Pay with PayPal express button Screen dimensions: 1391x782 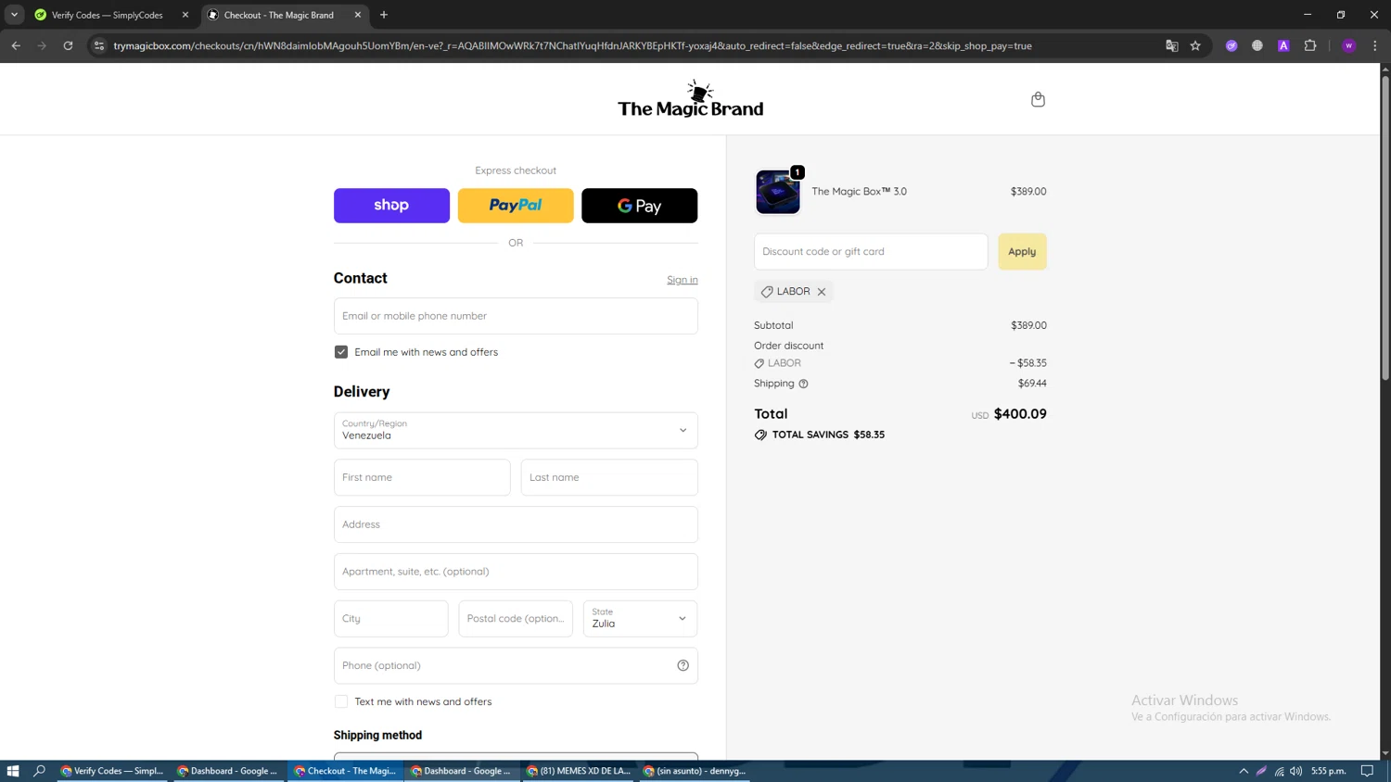click(x=516, y=206)
